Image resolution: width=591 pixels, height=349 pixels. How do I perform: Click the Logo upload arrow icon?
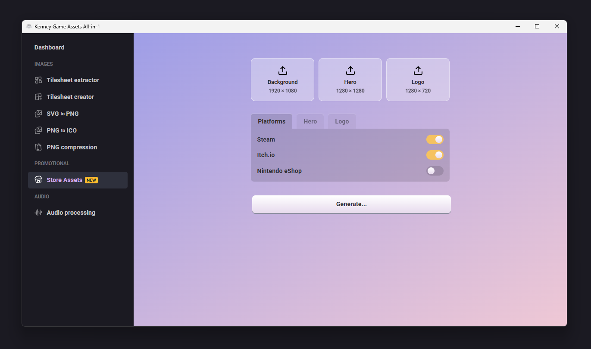pos(418,71)
